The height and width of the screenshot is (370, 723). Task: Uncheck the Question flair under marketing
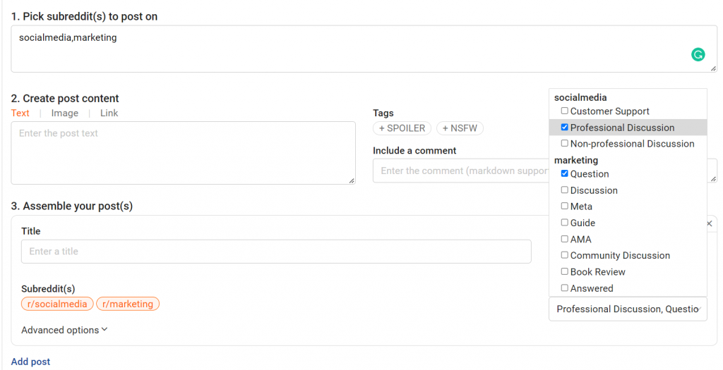564,174
